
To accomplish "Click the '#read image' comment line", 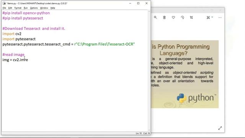I will coord(13,54).
